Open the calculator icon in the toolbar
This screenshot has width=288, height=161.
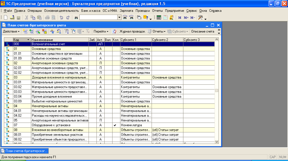coord(159,17)
